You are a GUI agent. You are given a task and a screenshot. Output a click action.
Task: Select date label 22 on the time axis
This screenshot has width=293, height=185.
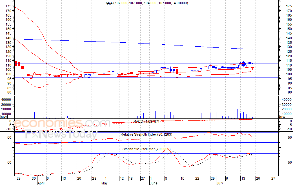(x=197, y=179)
